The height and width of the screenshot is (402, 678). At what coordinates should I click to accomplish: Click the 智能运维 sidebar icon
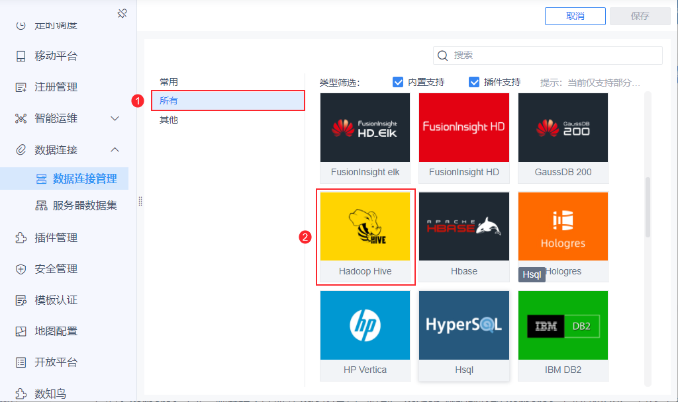click(x=21, y=118)
